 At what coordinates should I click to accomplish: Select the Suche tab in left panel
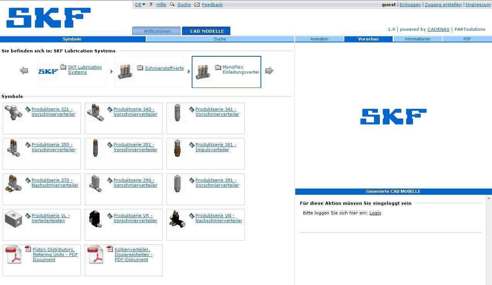(220, 39)
